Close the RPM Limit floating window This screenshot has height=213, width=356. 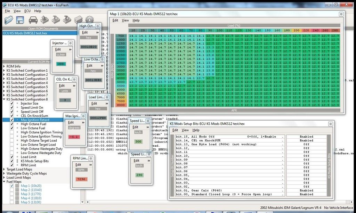[x=90, y=158]
